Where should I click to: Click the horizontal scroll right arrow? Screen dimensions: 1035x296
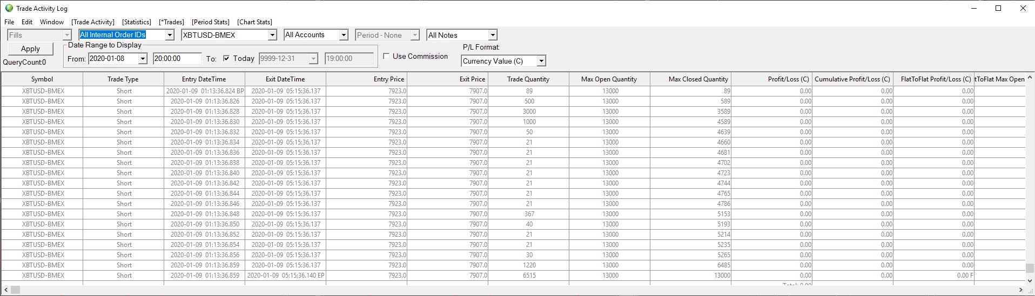pos(1020,290)
